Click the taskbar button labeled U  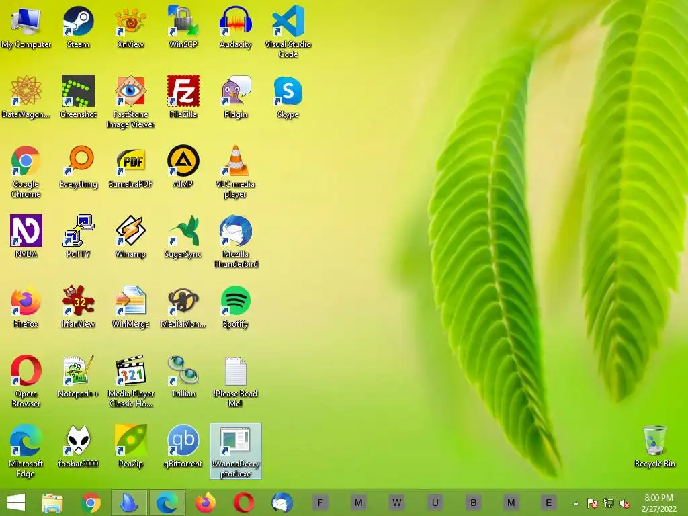435,503
